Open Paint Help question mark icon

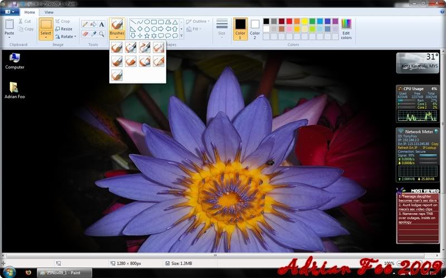pyautogui.click(x=442, y=12)
